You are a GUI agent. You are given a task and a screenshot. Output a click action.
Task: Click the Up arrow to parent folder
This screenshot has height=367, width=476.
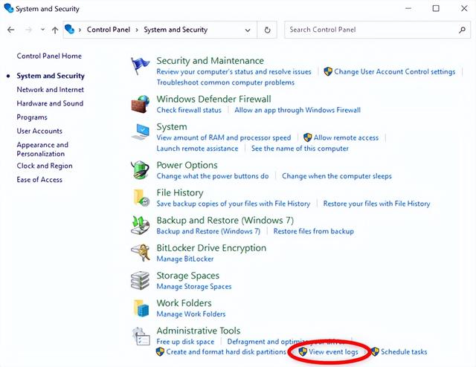tap(55, 30)
